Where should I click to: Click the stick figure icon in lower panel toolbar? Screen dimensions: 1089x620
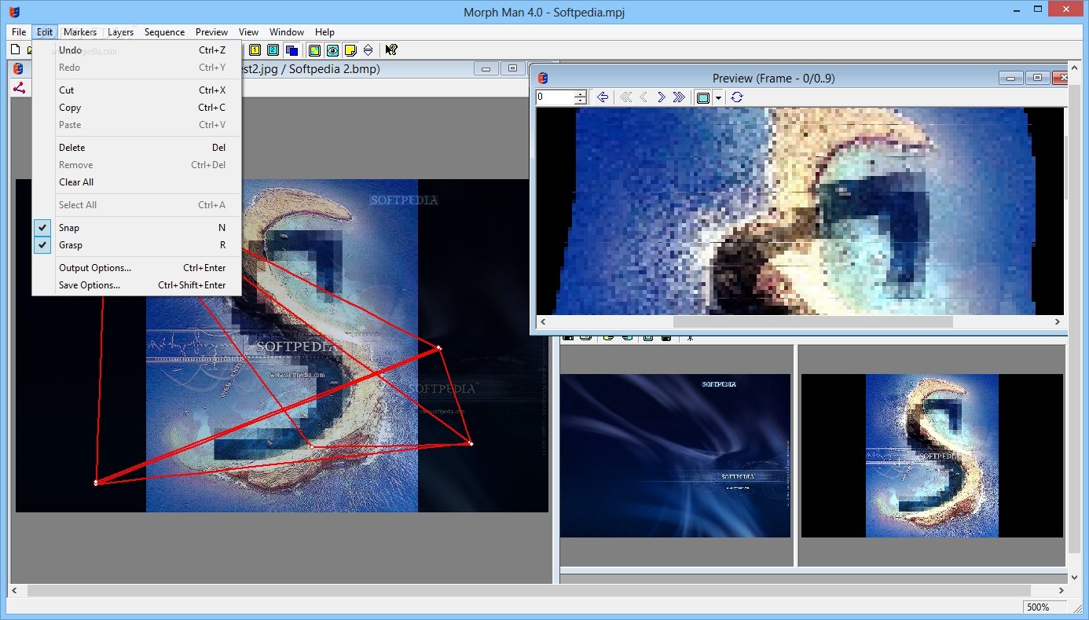689,338
